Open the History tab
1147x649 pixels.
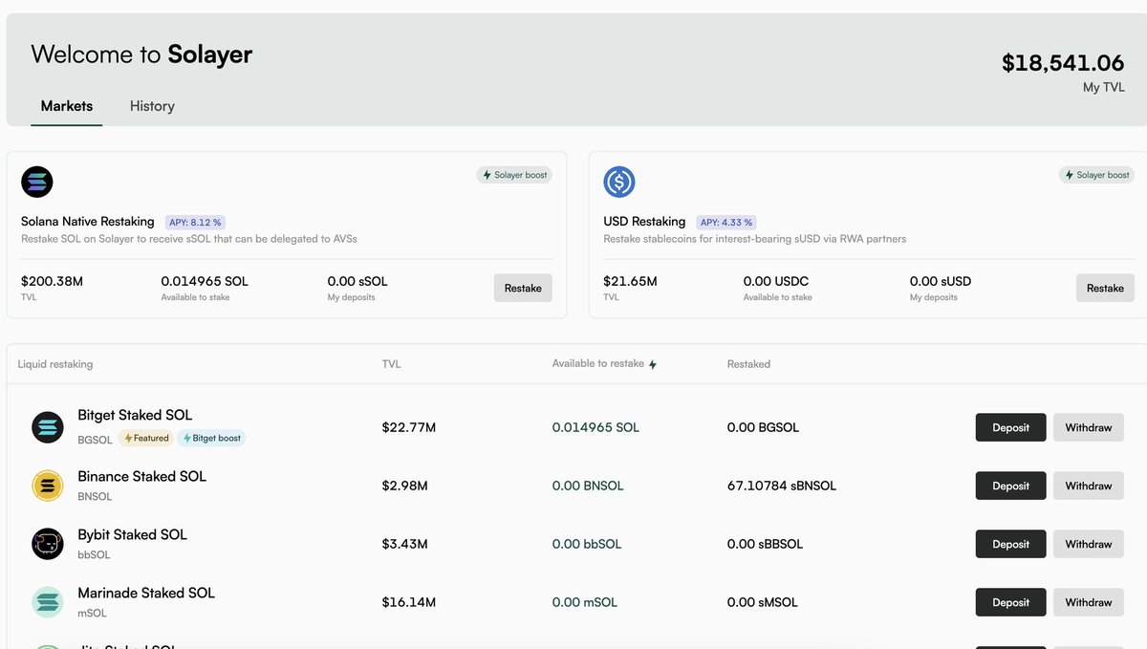[152, 106]
